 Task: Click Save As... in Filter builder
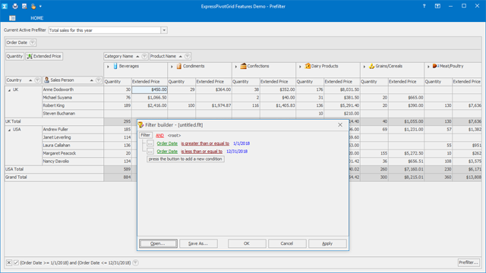coord(198,243)
